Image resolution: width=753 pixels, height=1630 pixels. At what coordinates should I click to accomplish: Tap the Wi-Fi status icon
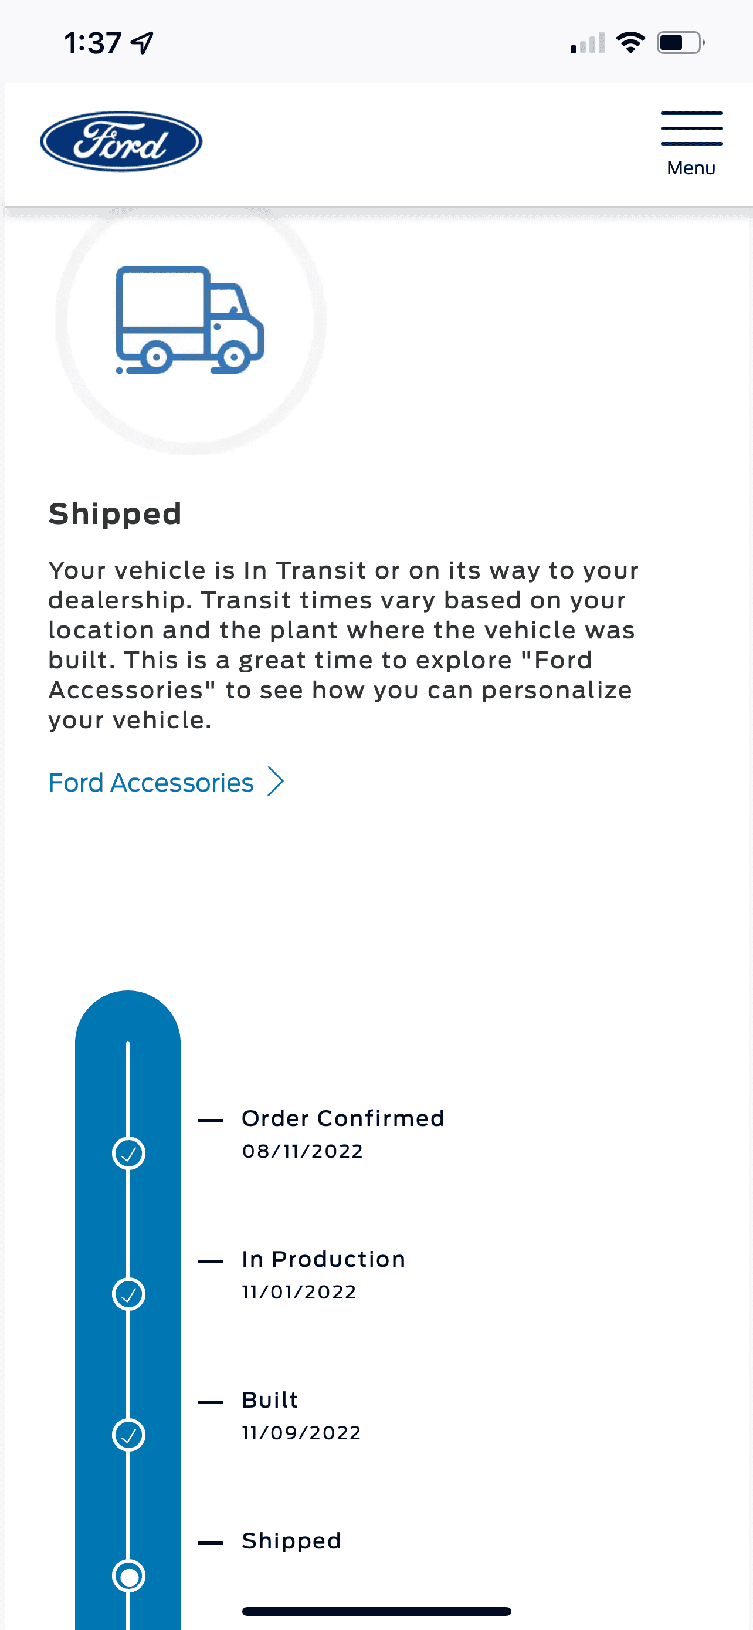(630, 43)
